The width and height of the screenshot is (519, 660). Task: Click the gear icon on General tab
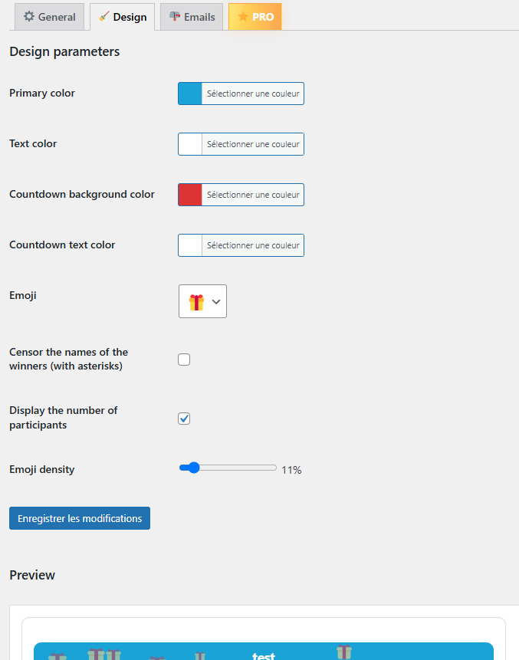[x=29, y=17]
